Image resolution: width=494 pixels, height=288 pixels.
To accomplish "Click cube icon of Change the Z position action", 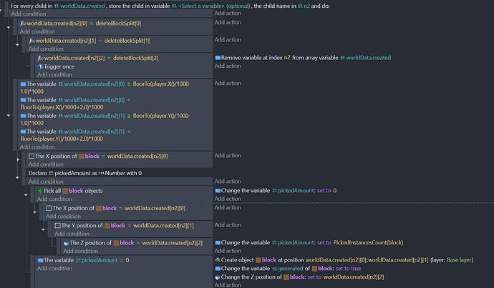I will click(218, 277).
